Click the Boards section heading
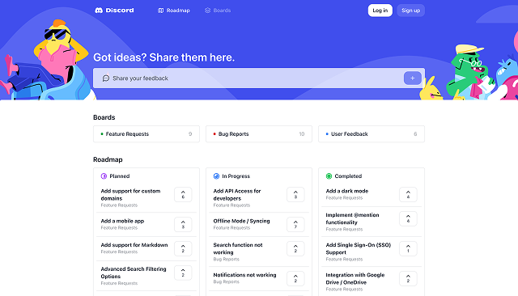Screen dimensions: 518x296 [104, 117]
